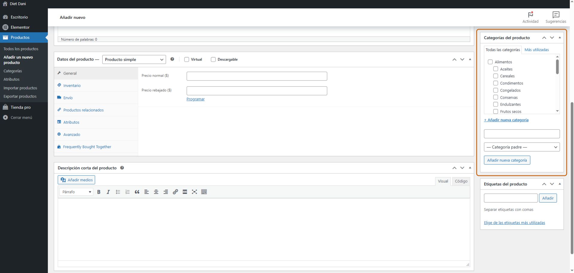
Task: Click the Precio normal input field
Action: click(x=257, y=76)
